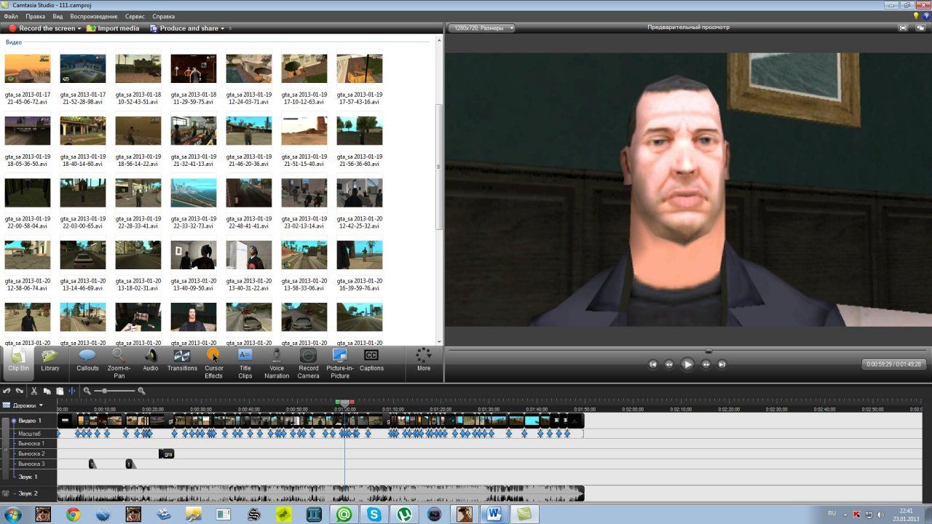Click the Clip Bin vertical scrollbar
This screenshot has width=932, height=524.
coord(438,168)
